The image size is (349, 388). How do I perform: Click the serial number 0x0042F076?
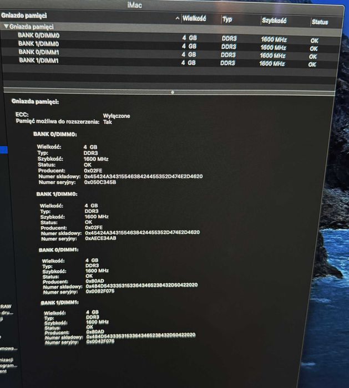pyautogui.click(x=100, y=341)
